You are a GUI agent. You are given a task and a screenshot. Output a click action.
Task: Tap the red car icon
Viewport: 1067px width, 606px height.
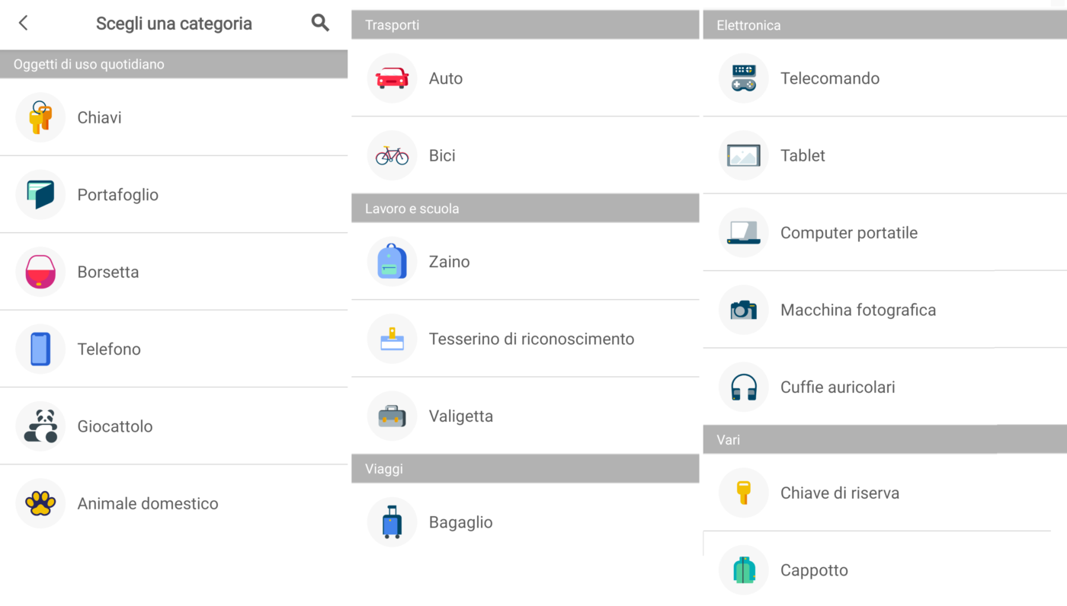click(392, 78)
